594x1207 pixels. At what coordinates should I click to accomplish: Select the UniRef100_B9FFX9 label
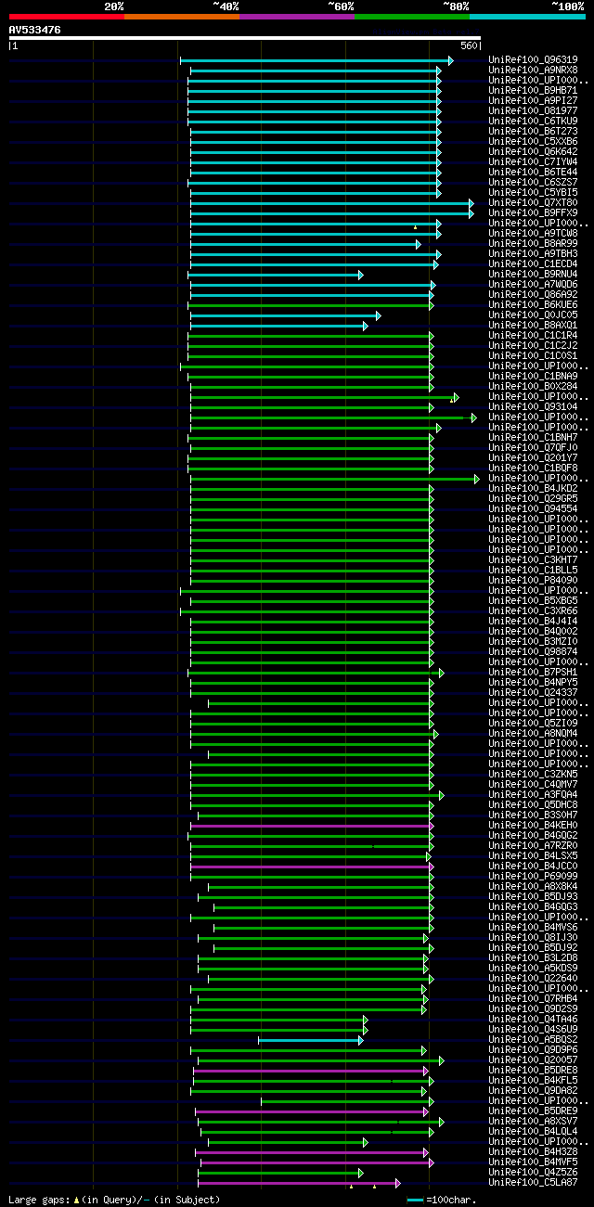click(x=533, y=213)
